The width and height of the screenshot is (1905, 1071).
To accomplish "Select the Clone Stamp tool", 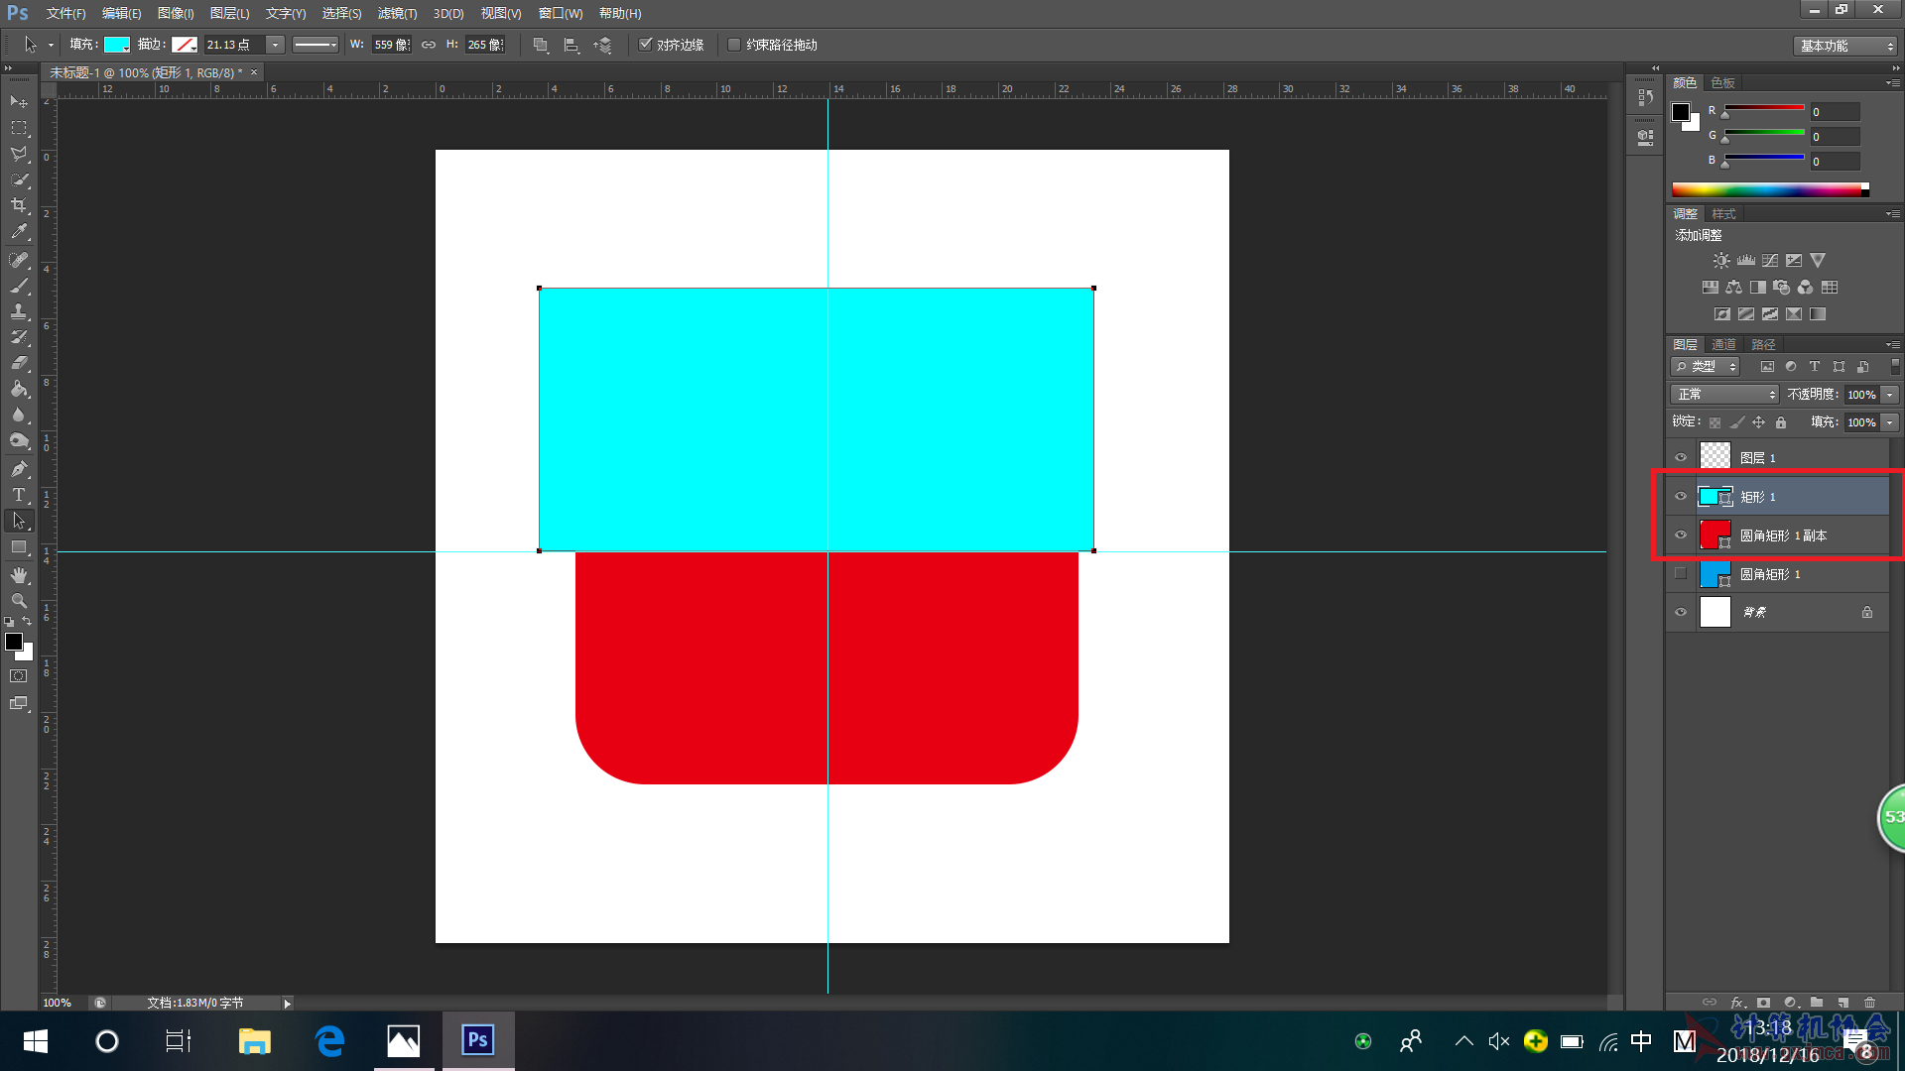I will 19,311.
